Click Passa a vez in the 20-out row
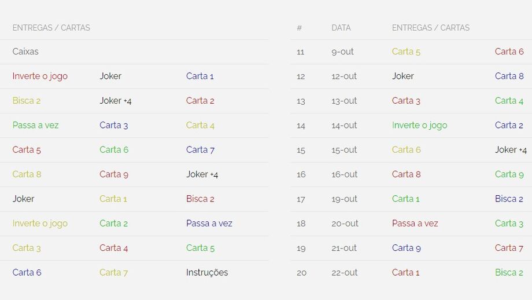The height and width of the screenshot is (300, 532). point(415,223)
